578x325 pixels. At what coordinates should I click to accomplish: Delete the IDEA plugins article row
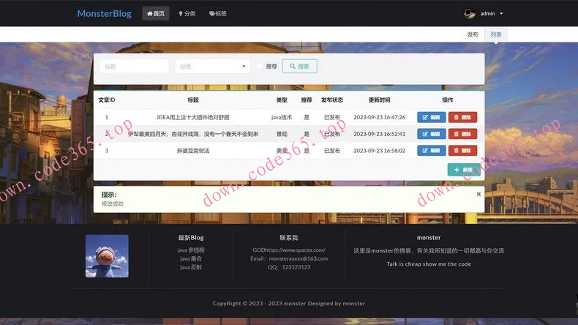462,117
